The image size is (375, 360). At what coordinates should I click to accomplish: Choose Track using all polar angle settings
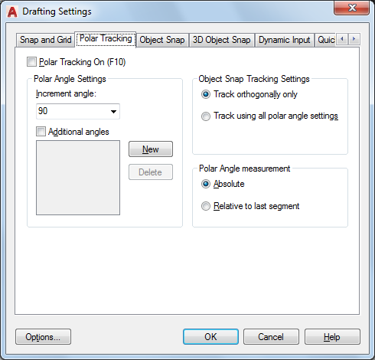coord(206,116)
